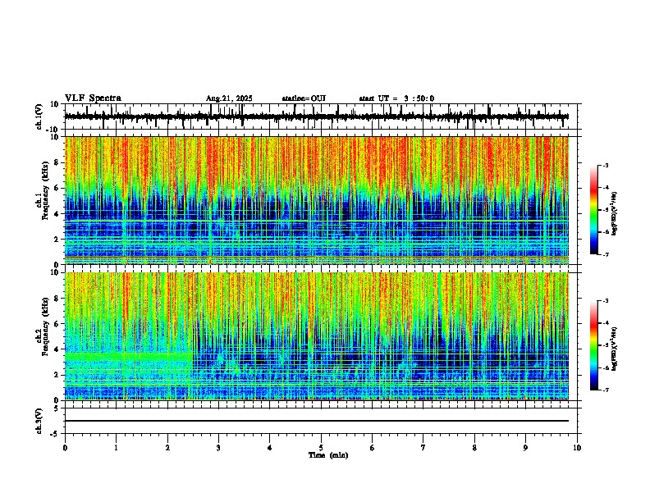Click the ch.2 spectrogram panel

pyautogui.click(x=317, y=336)
